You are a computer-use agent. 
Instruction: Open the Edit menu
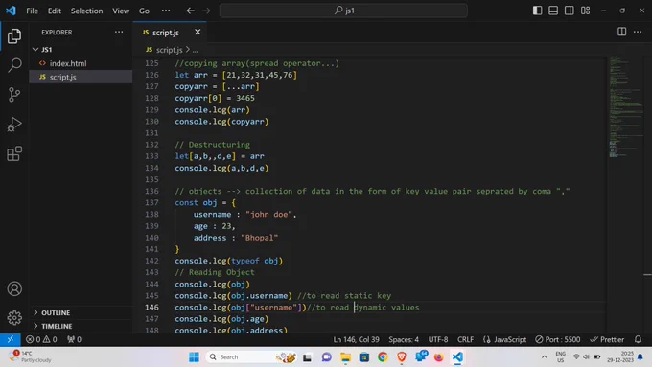[55, 11]
